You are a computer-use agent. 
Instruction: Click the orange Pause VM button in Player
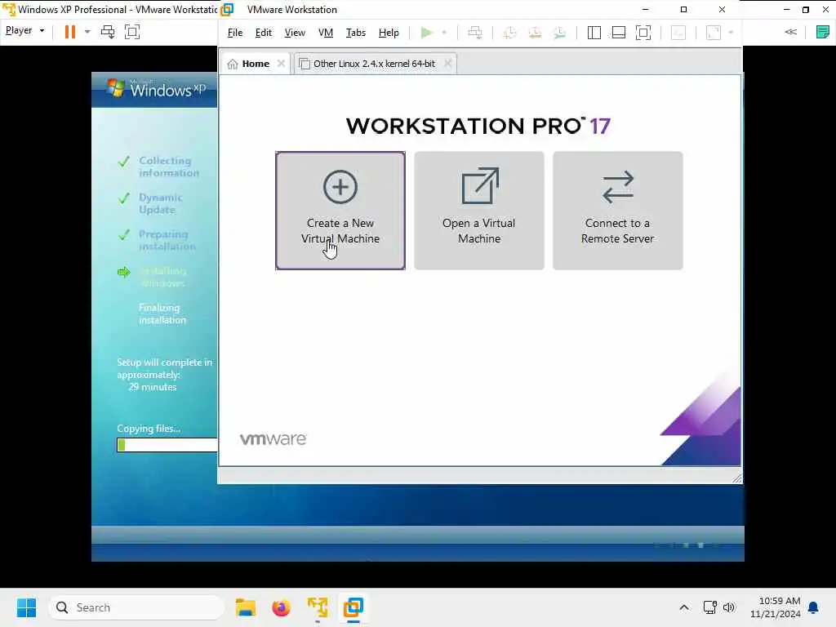coord(70,32)
